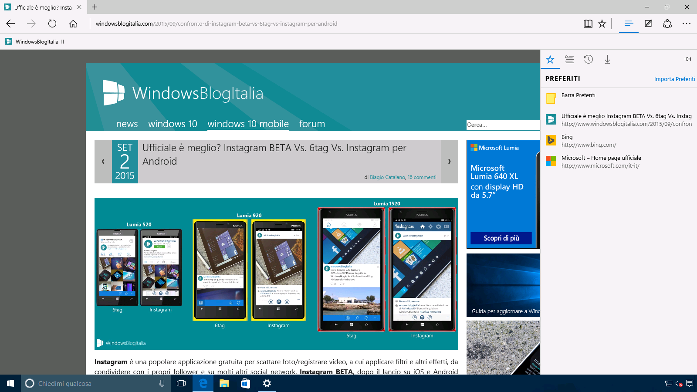
Task: Click Scopri di più button in Lumia ad
Action: [501, 238]
